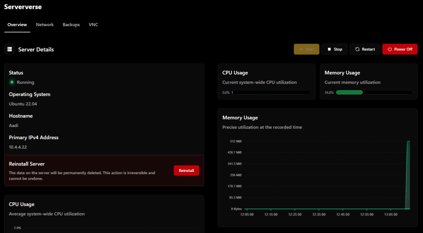The height and width of the screenshot is (233, 423).
Task: Click the 12:05:00 time label on memory chart
Action: (x=247, y=214)
